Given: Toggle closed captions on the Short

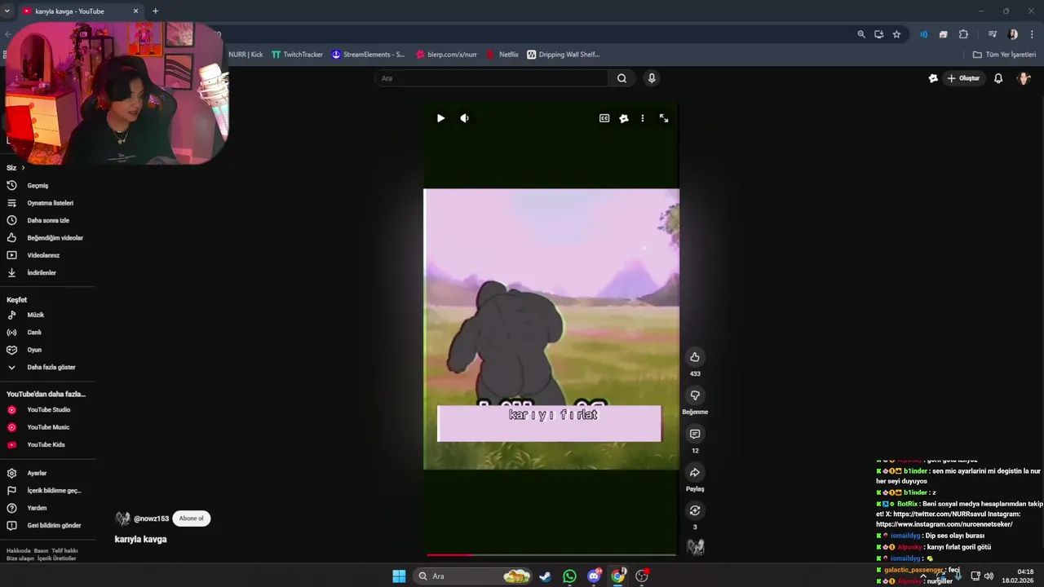Looking at the screenshot, I should point(604,118).
